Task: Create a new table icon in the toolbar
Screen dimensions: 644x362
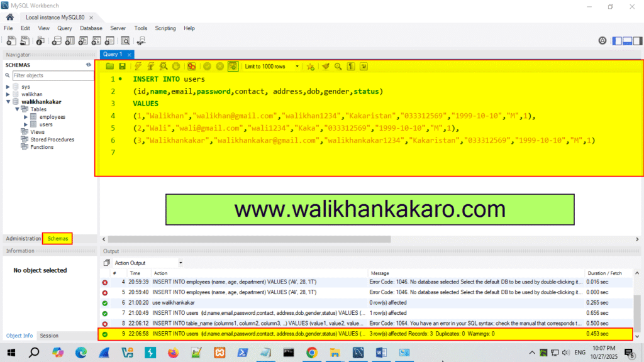Action: tap(69, 40)
